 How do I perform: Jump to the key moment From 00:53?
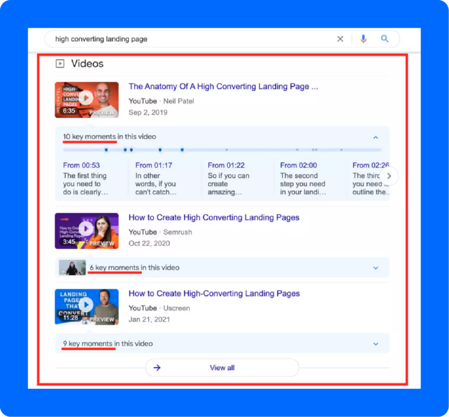pyautogui.click(x=82, y=165)
